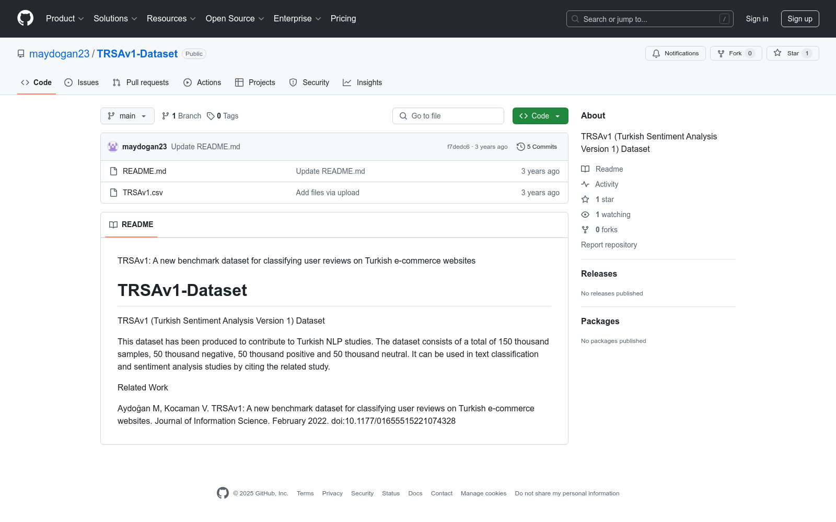The height and width of the screenshot is (522, 836).
Task: Open the Terms link in the footer
Action: [x=305, y=493]
